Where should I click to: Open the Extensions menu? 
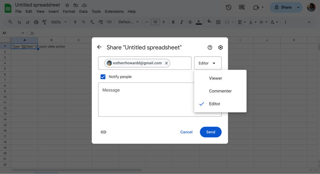(x=114, y=12)
